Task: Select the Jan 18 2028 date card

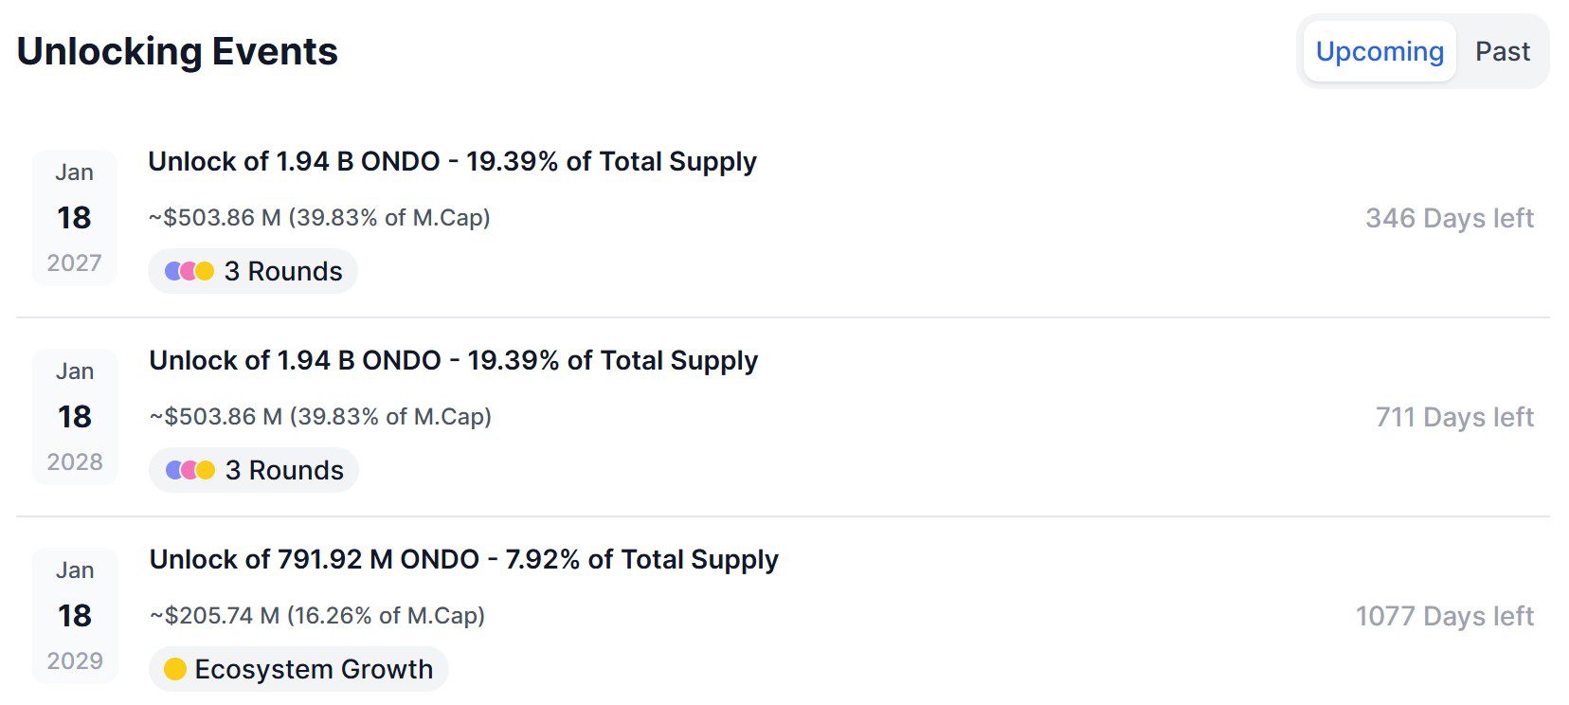Action: pos(75,417)
